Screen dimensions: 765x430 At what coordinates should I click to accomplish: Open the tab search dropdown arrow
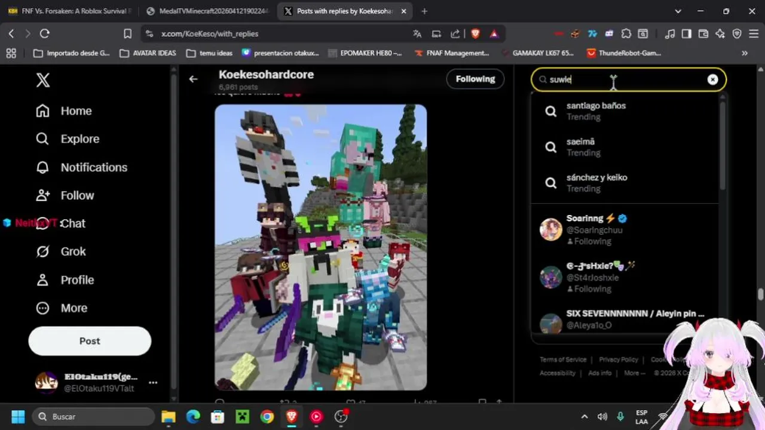click(678, 11)
